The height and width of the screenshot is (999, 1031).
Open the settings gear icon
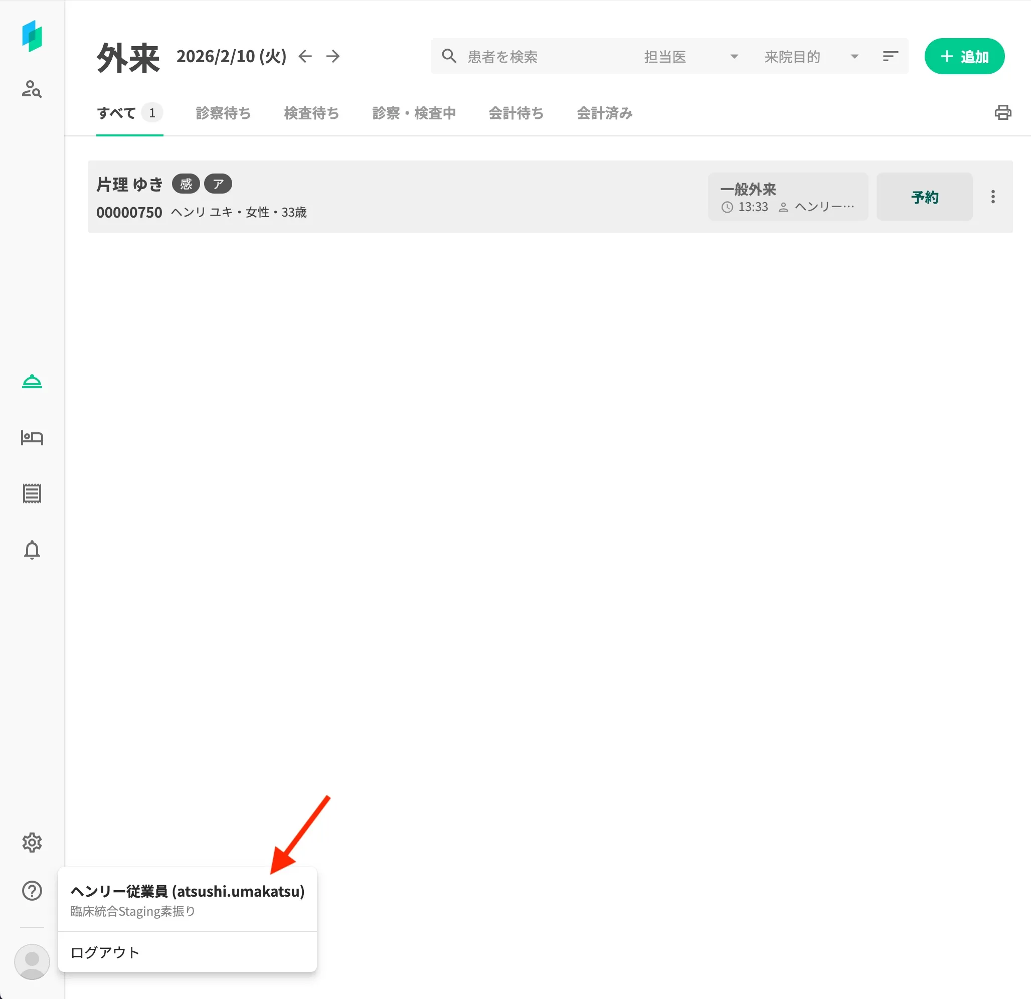click(32, 842)
